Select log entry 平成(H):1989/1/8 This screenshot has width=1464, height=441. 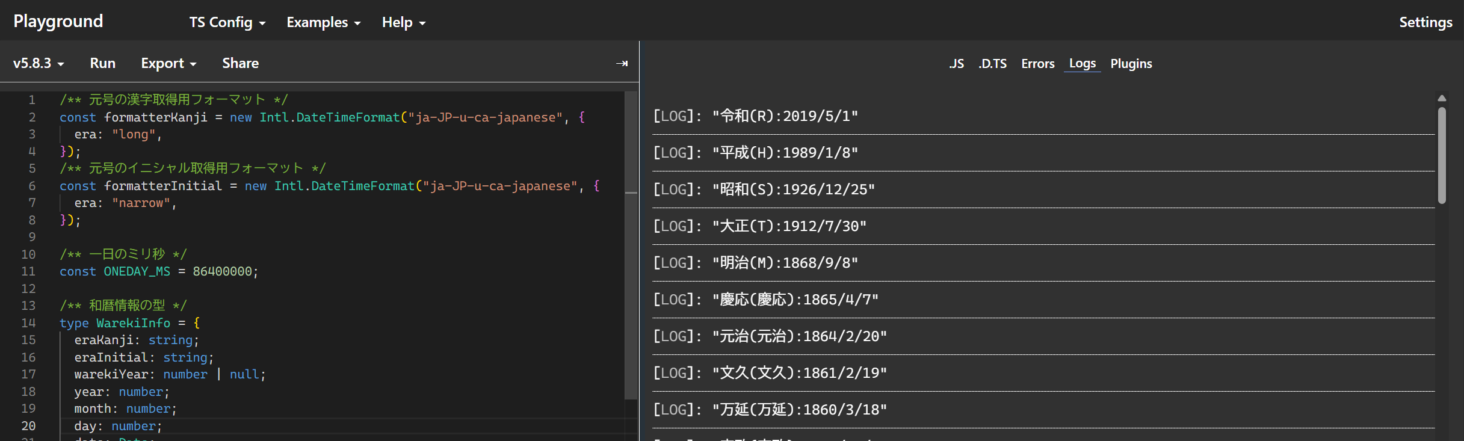pos(1043,153)
